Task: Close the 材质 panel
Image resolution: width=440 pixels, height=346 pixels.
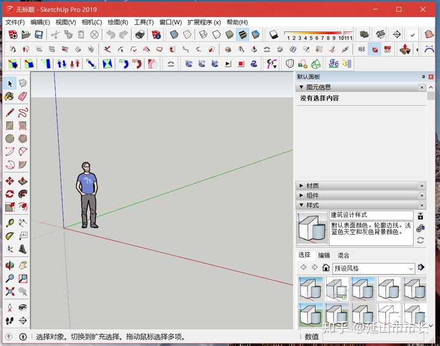Action: (422, 186)
